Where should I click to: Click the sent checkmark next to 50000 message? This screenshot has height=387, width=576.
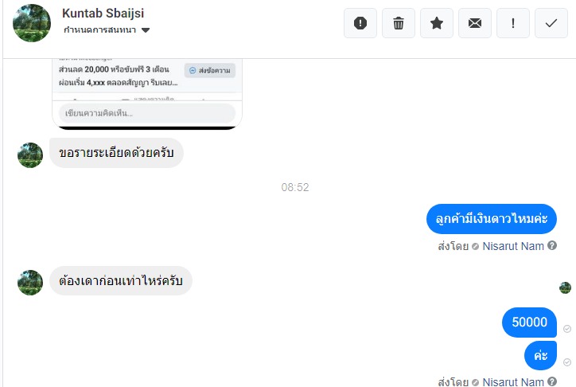pyautogui.click(x=566, y=328)
